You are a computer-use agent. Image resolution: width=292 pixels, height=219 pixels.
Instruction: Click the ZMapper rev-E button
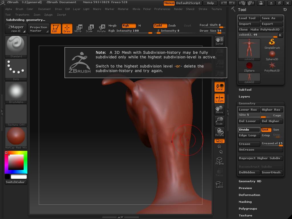[x=16, y=29]
